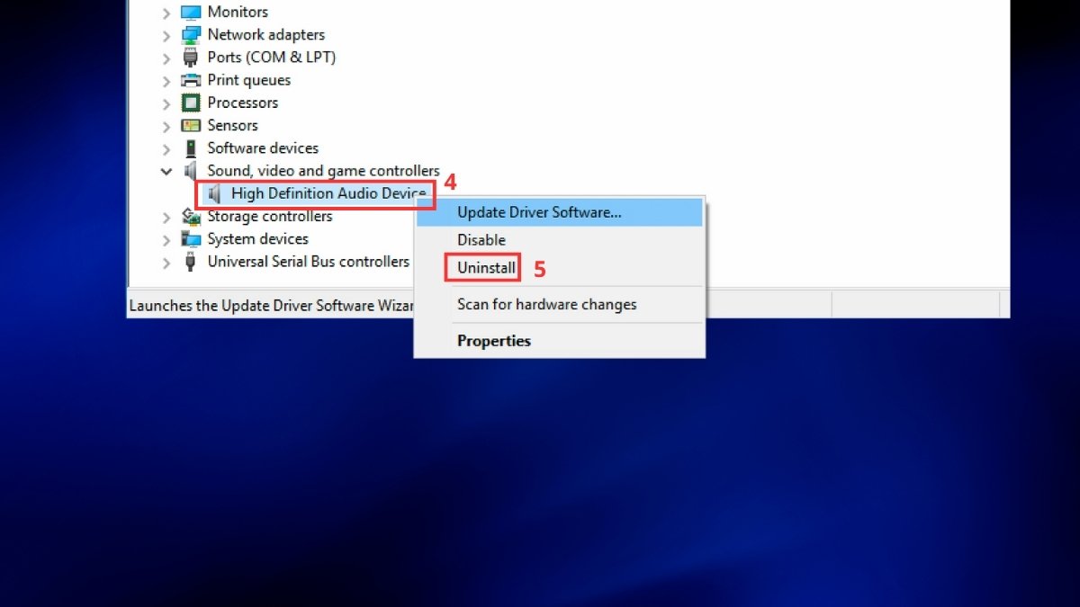The image size is (1080, 607).
Task: Click the System devices icon
Action: coord(190,238)
